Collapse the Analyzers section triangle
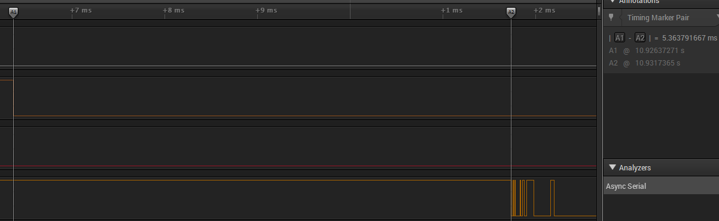The height and width of the screenshot is (221, 719). (612, 168)
